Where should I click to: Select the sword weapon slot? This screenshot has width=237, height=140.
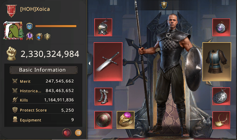108,62
